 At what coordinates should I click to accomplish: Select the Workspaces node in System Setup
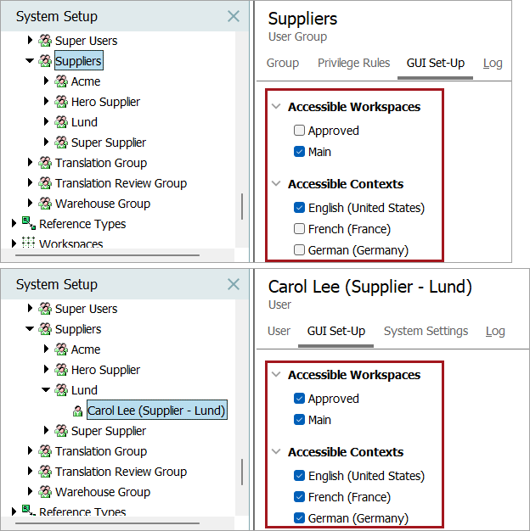click(x=71, y=244)
